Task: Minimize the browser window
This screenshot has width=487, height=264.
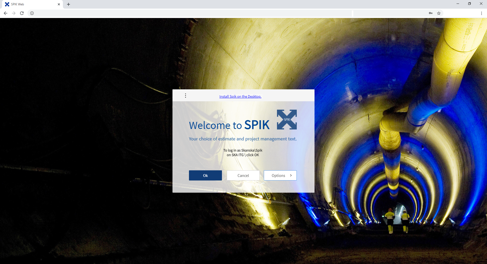Action: click(x=458, y=4)
